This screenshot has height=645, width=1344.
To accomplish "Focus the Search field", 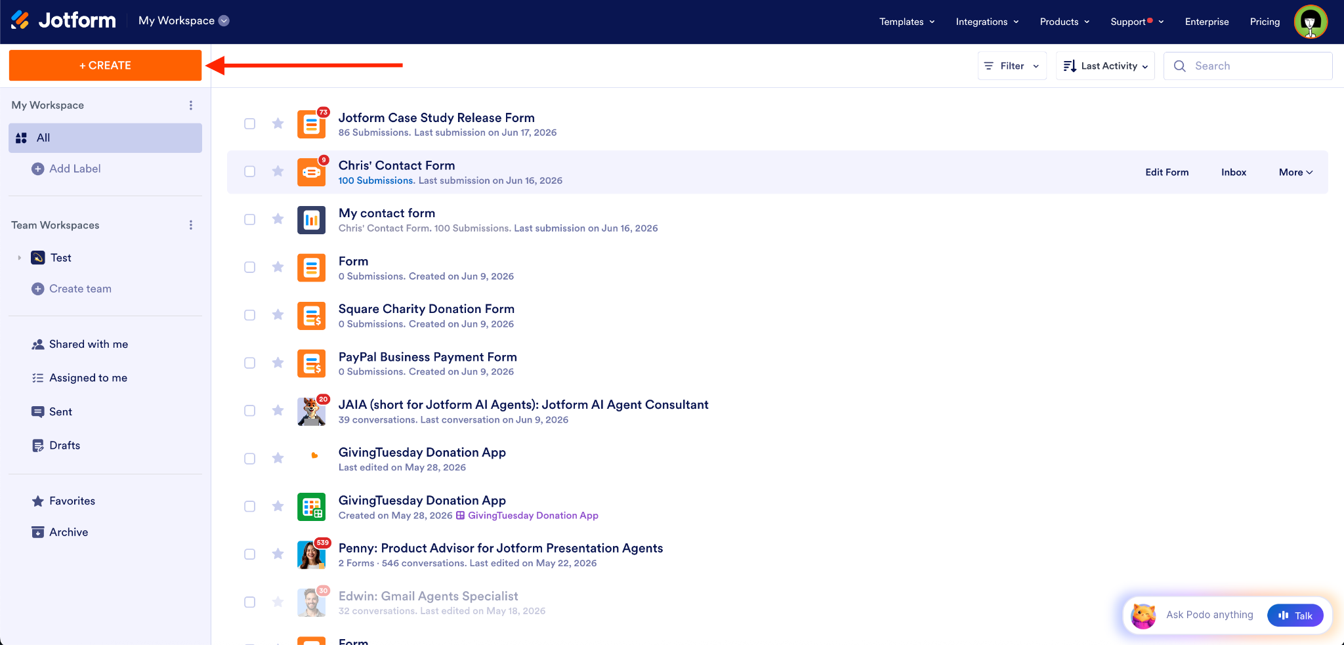I will [x=1248, y=66].
